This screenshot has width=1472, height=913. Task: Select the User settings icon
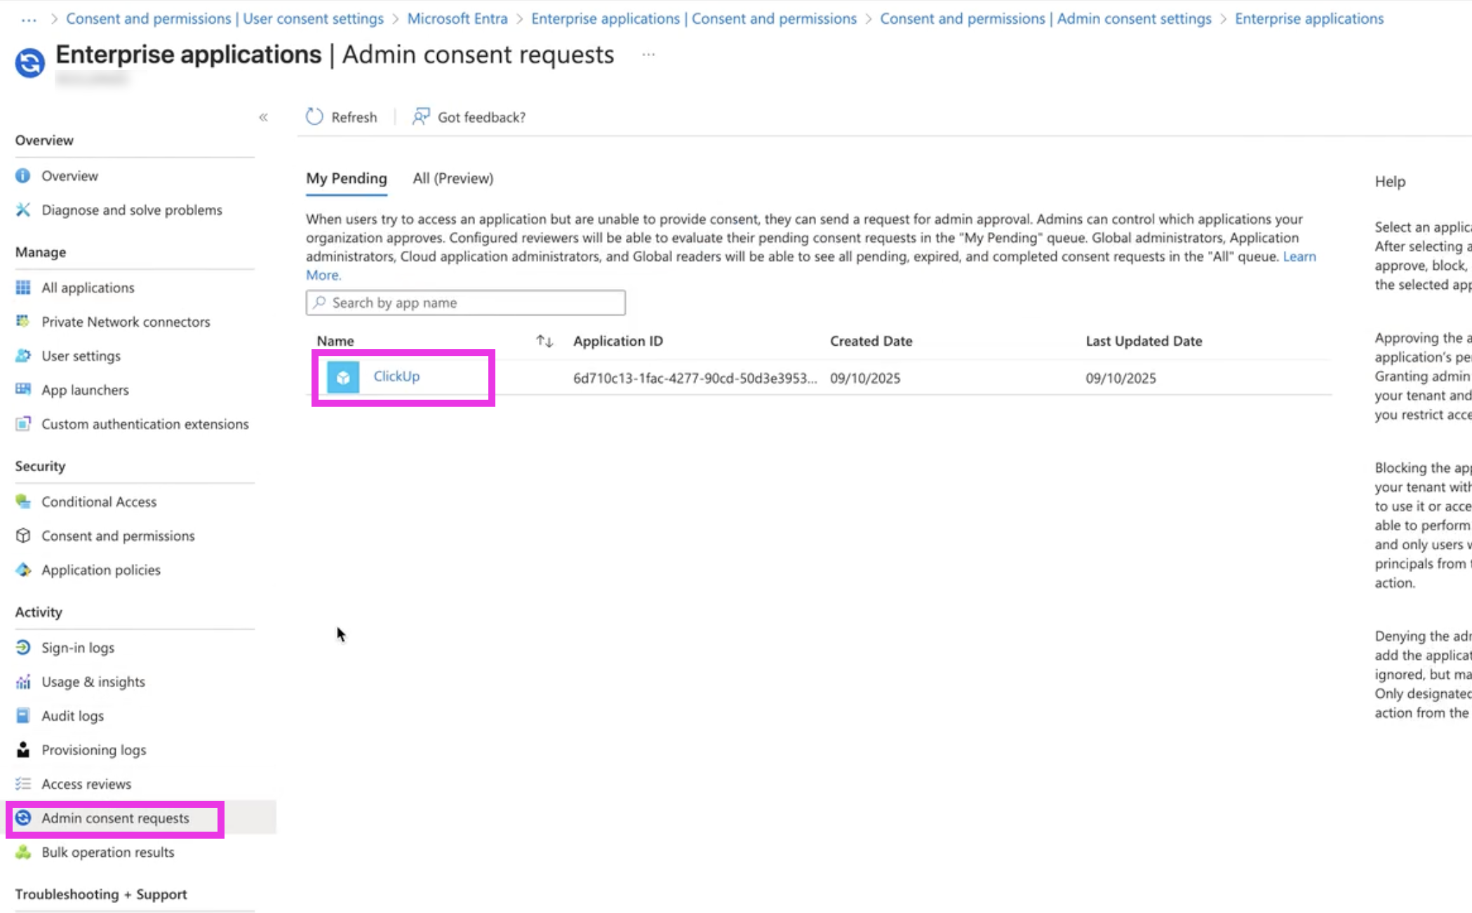pos(23,356)
